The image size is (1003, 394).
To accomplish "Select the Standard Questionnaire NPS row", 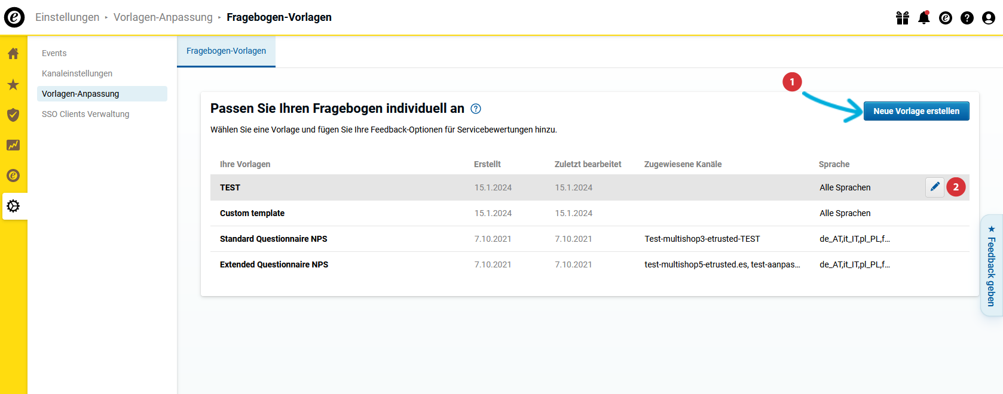I will point(274,239).
